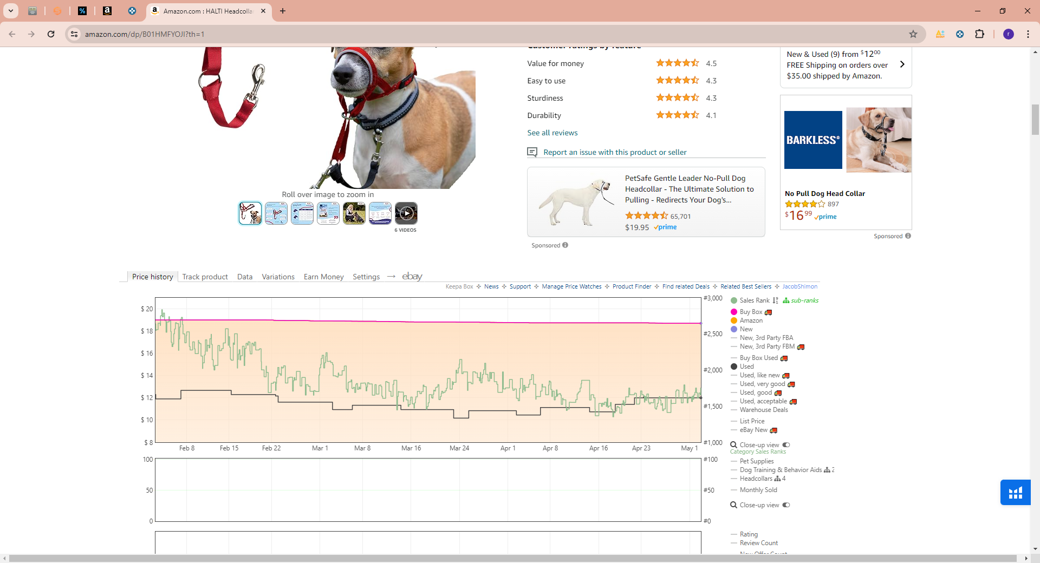
Task: Play the product videos thumbnail
Action: pyautogui.click(x=406, y=213)
